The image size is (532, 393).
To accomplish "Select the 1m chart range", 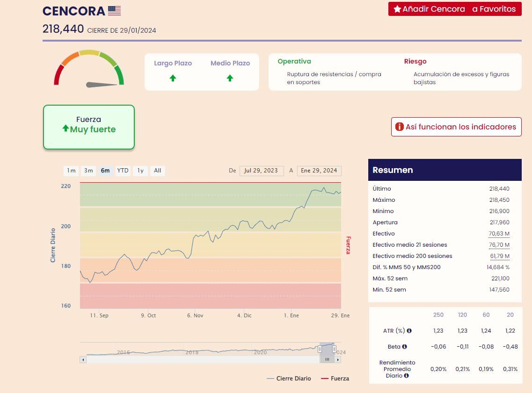I will [71, 171].
